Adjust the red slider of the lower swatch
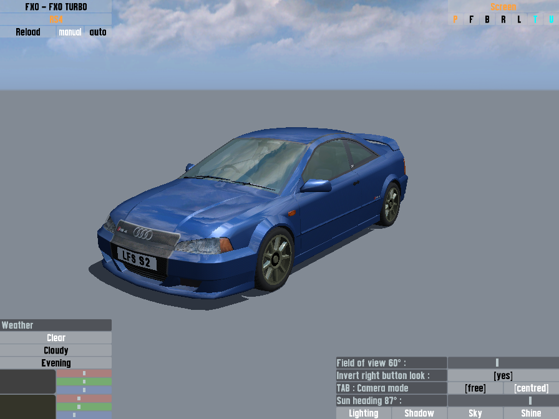 click(x=84, y=398)
